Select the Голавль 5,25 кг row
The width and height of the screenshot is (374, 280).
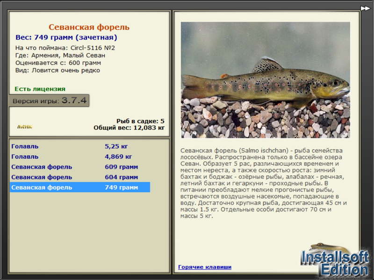point(80,146)
